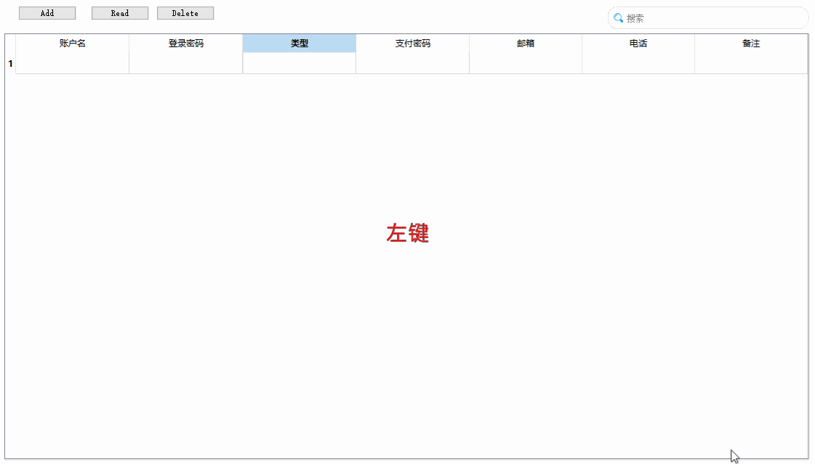The image size is (815, 464).
Task: Click the magnifier icon in the search box
Action: [618, 17]
